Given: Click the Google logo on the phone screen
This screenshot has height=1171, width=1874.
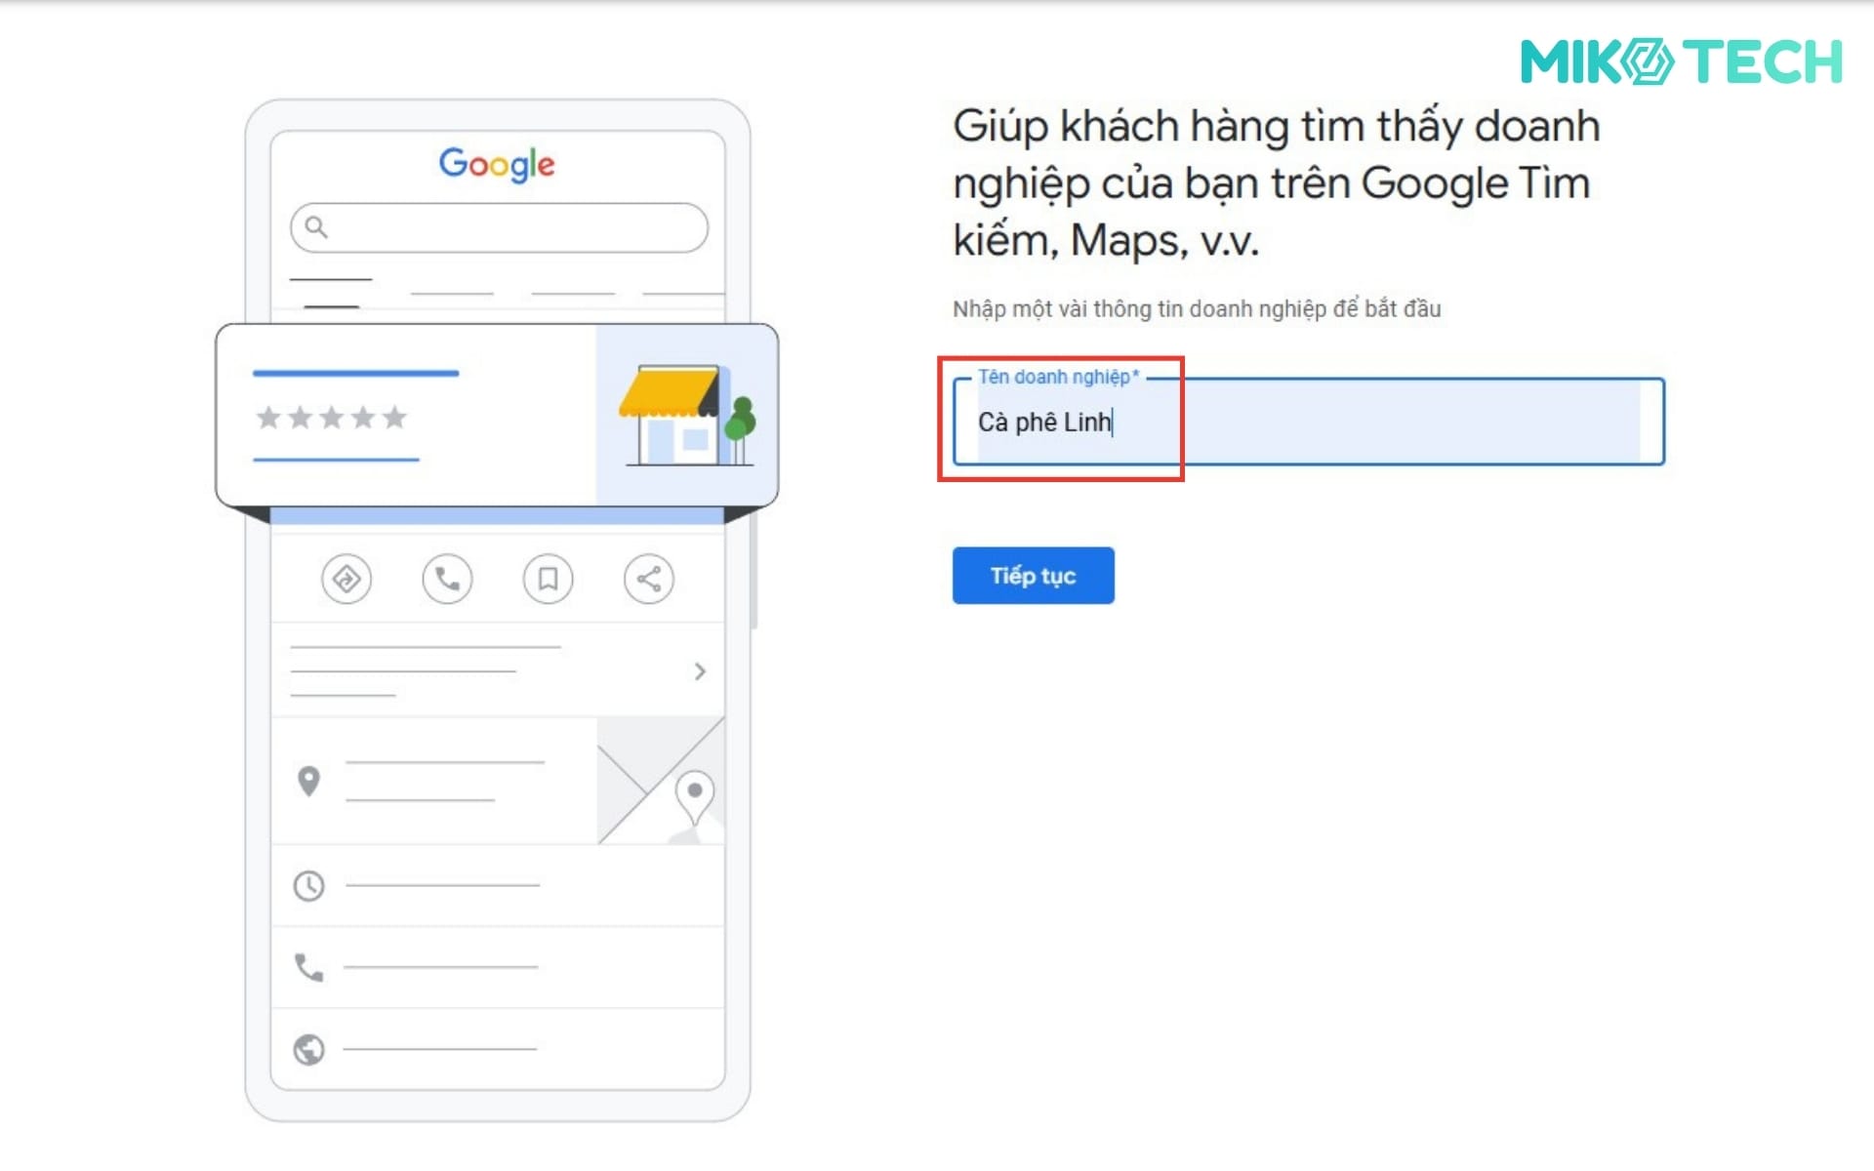Looking at the screenshot, I should [x=498, y=164].
